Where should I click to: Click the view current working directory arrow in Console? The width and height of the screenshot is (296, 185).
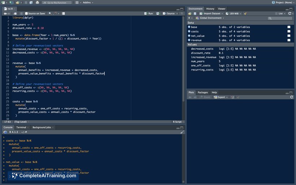pyautogui.click(x=26, y=132)
